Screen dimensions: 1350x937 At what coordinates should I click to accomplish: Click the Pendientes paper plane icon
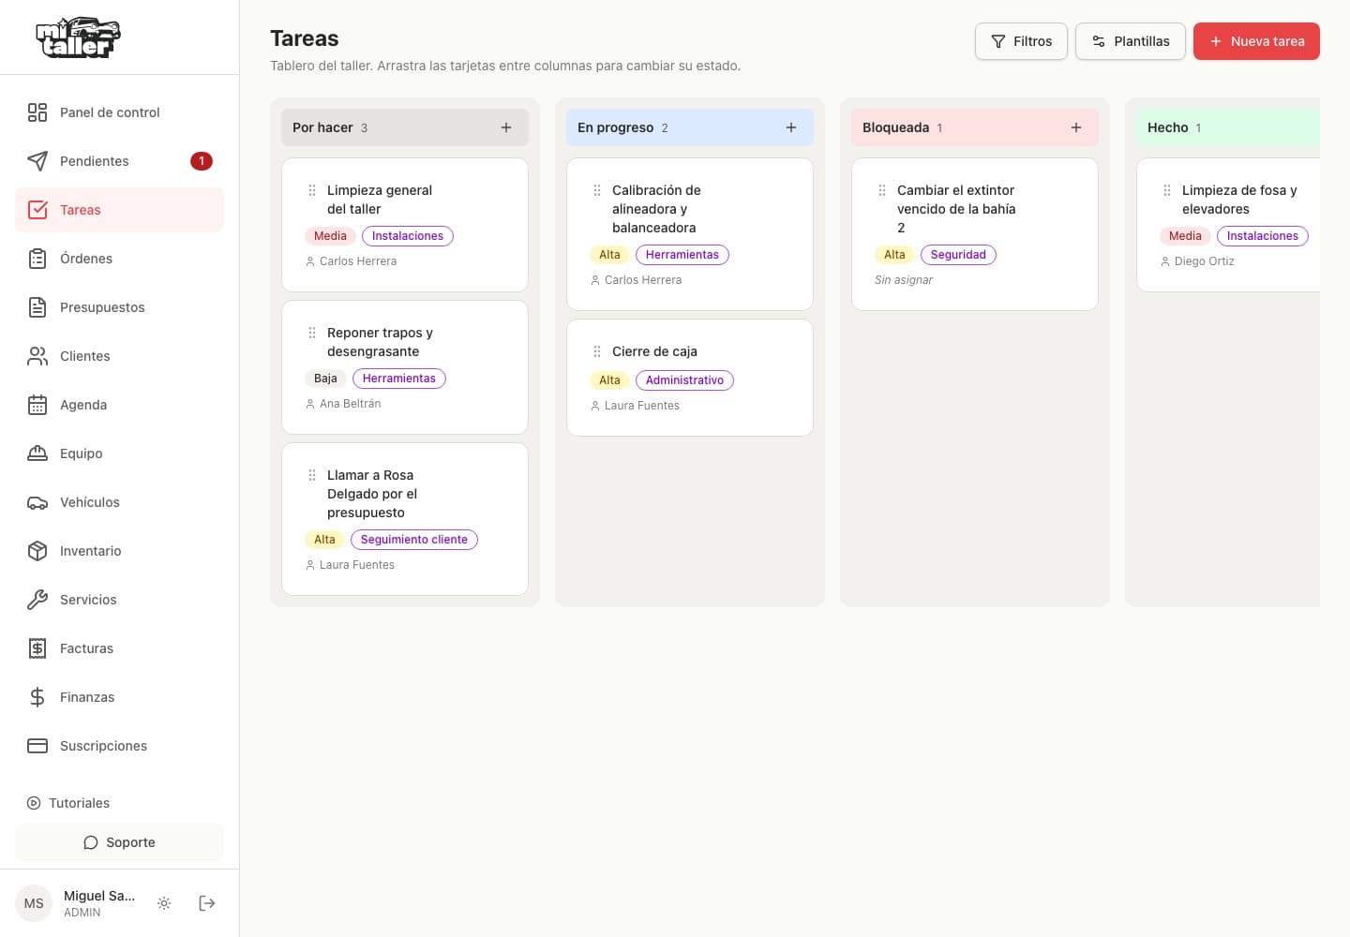coord(37,161)
